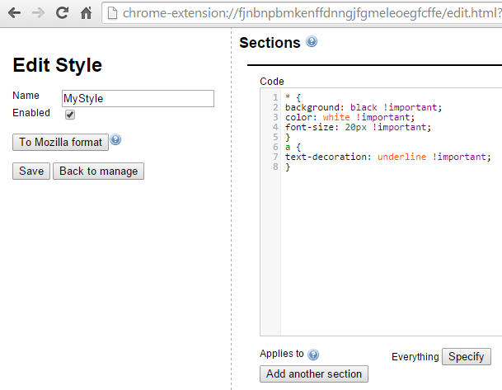The height and width of the screenshot is (390, 502).
Task: Click the 'Sections' heading
Action: (270, 43)
